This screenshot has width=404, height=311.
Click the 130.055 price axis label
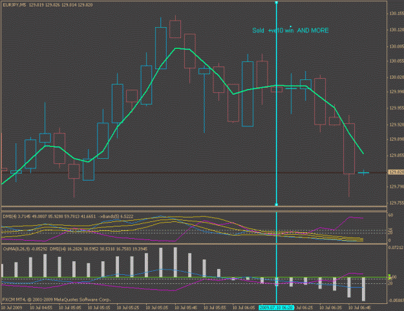(x=397, y=61)
